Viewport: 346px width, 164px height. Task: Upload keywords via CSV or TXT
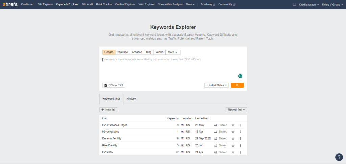(114, 85)
